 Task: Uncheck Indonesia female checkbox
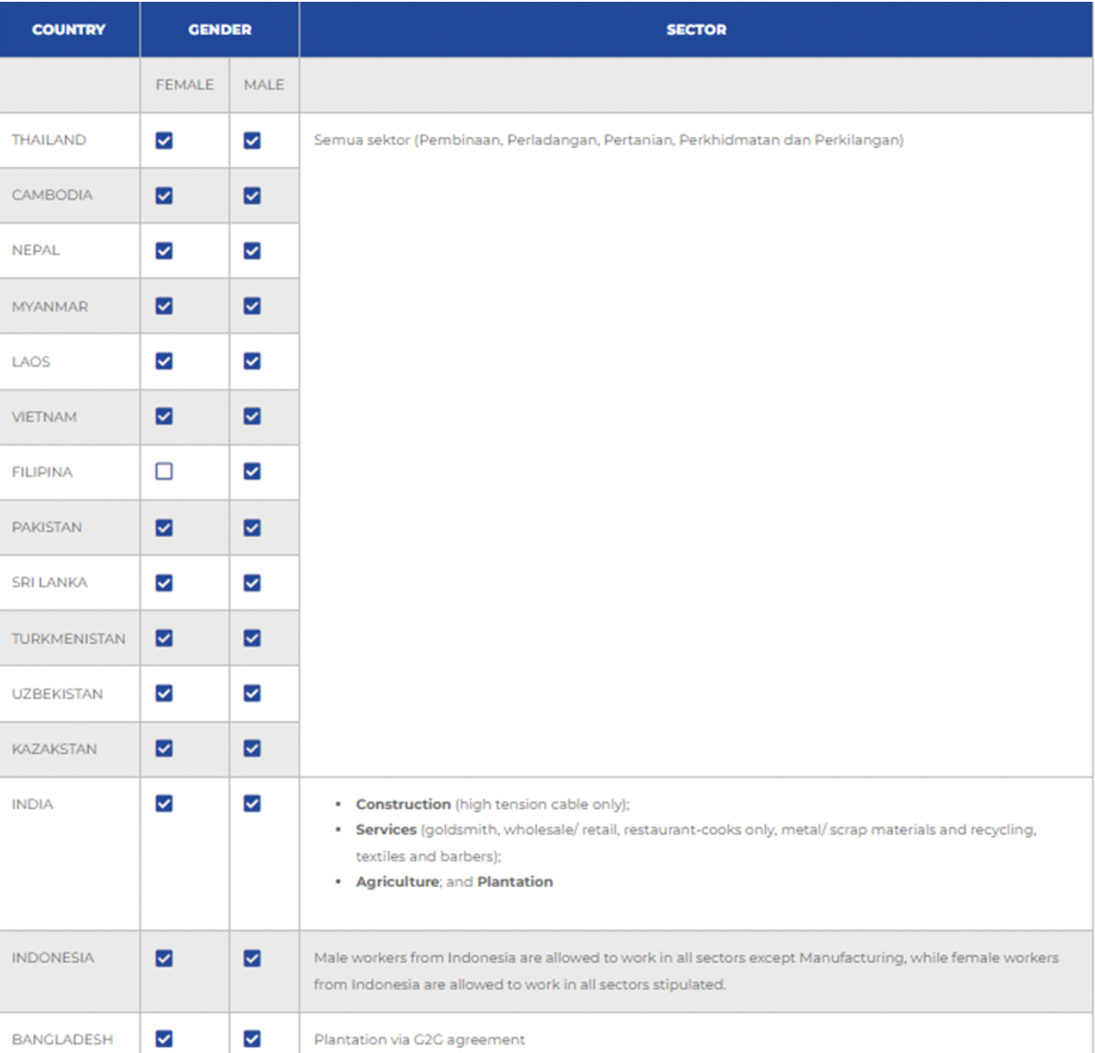tap(164, 958)
